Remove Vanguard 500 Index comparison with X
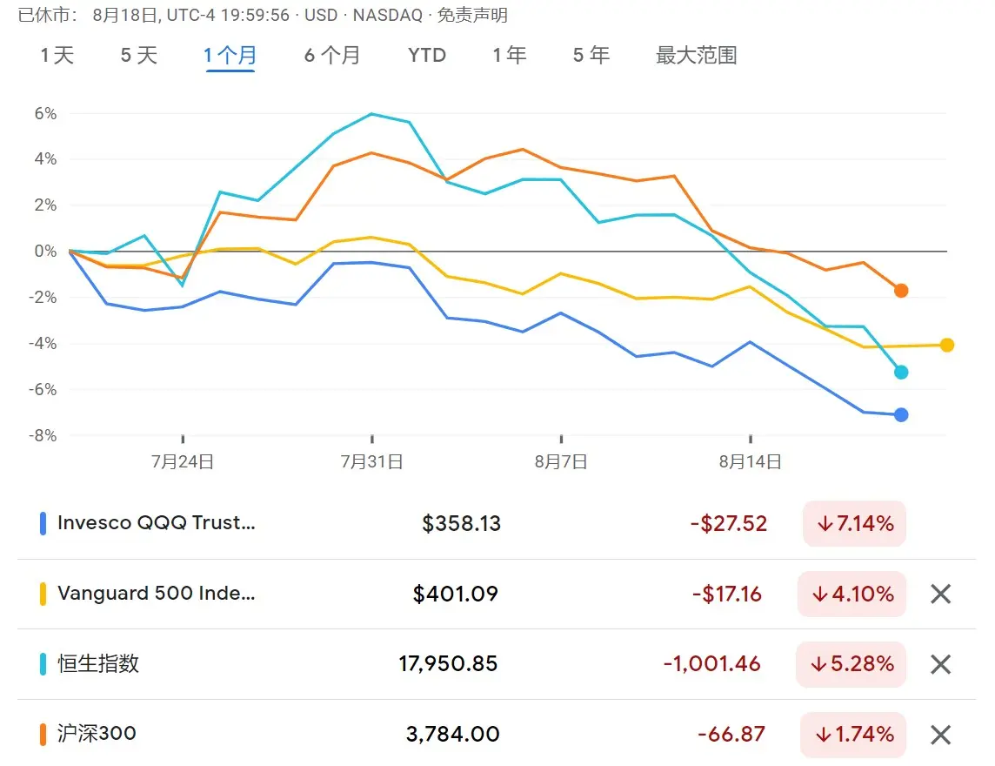 [940, 594]
